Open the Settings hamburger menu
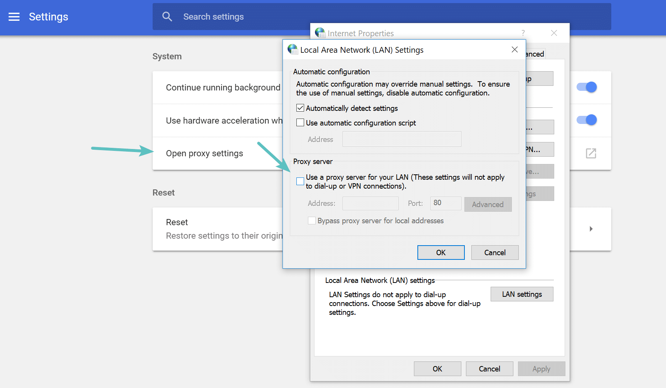The image size is (666, 388). 14,17
